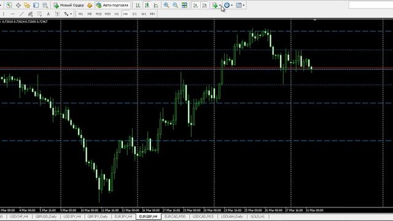Select the equidistant channel tool

pyautogui.click(x=30, y=14)
